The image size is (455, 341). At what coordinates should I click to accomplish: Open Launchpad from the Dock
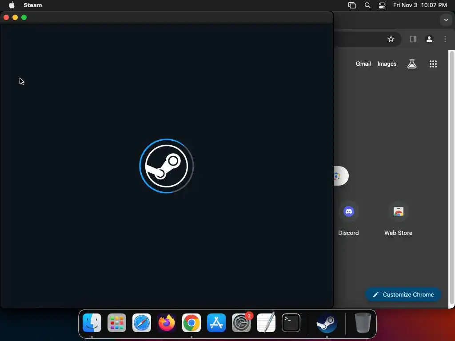(x=117, y=323)
